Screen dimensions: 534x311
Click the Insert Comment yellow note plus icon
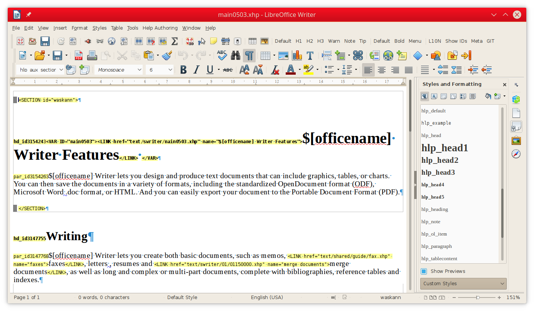pos(401,55)
